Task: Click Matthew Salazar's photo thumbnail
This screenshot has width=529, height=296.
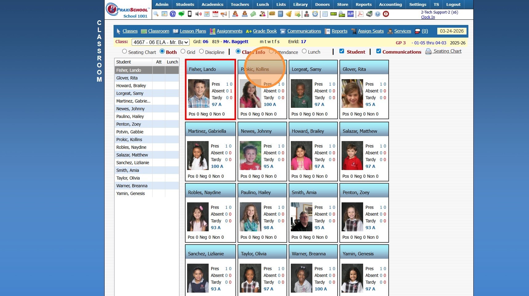Action: point(352,156)
